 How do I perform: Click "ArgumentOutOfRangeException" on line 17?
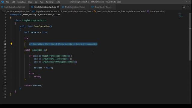point(58,62)
